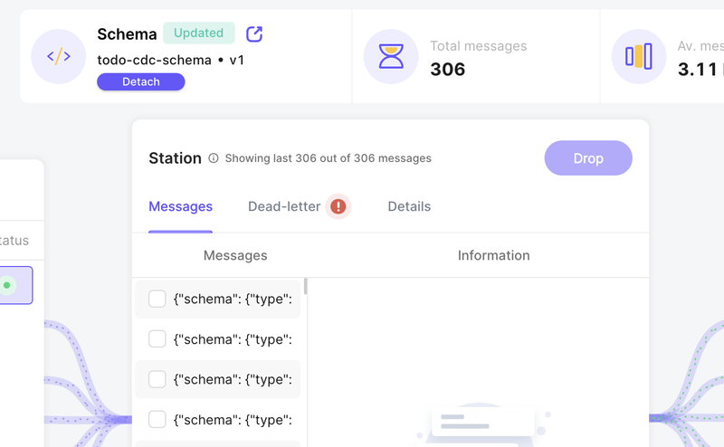Switch to the Dead-letter tab

pyautogui.click(x=284, y=206)
